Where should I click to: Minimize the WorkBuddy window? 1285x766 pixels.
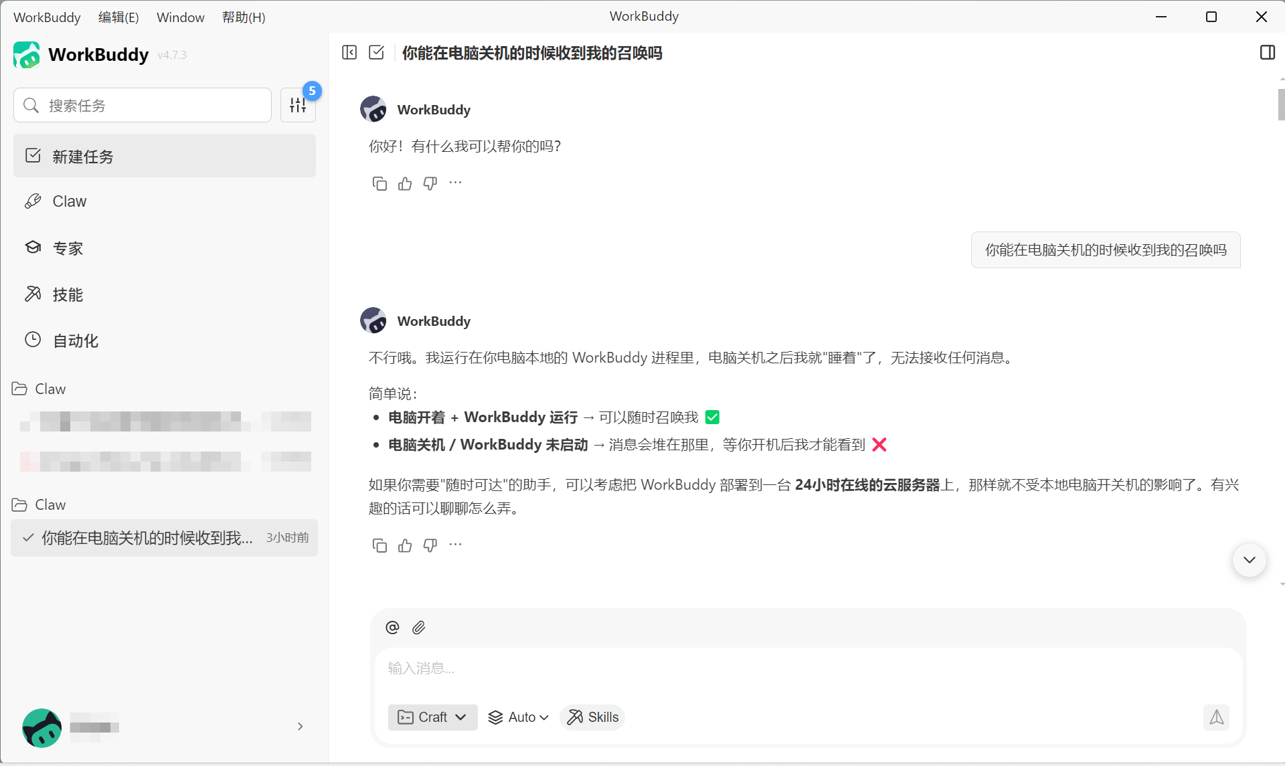coord(1161,17)
